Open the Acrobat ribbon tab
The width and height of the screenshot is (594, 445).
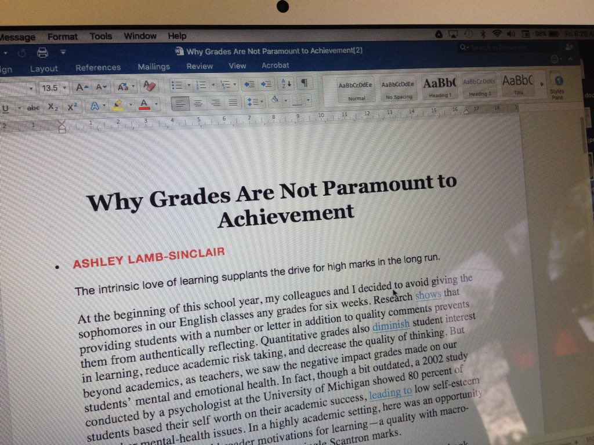[276, 65]
